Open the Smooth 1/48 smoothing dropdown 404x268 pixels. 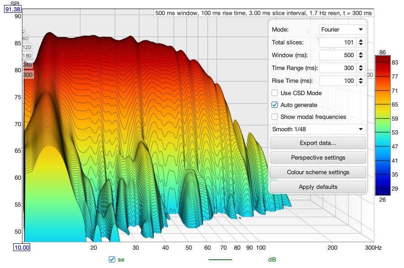(318, 129)
